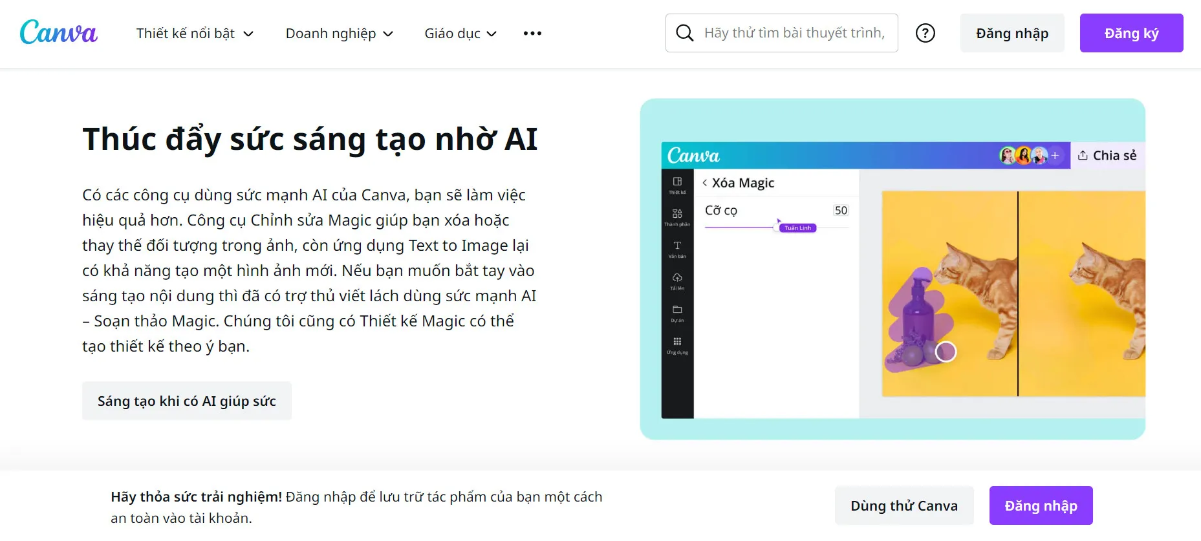Click the heading Thúc đẩy sức sáng tạo nhờ AI

pyautogui.click(x=310, y=138)
